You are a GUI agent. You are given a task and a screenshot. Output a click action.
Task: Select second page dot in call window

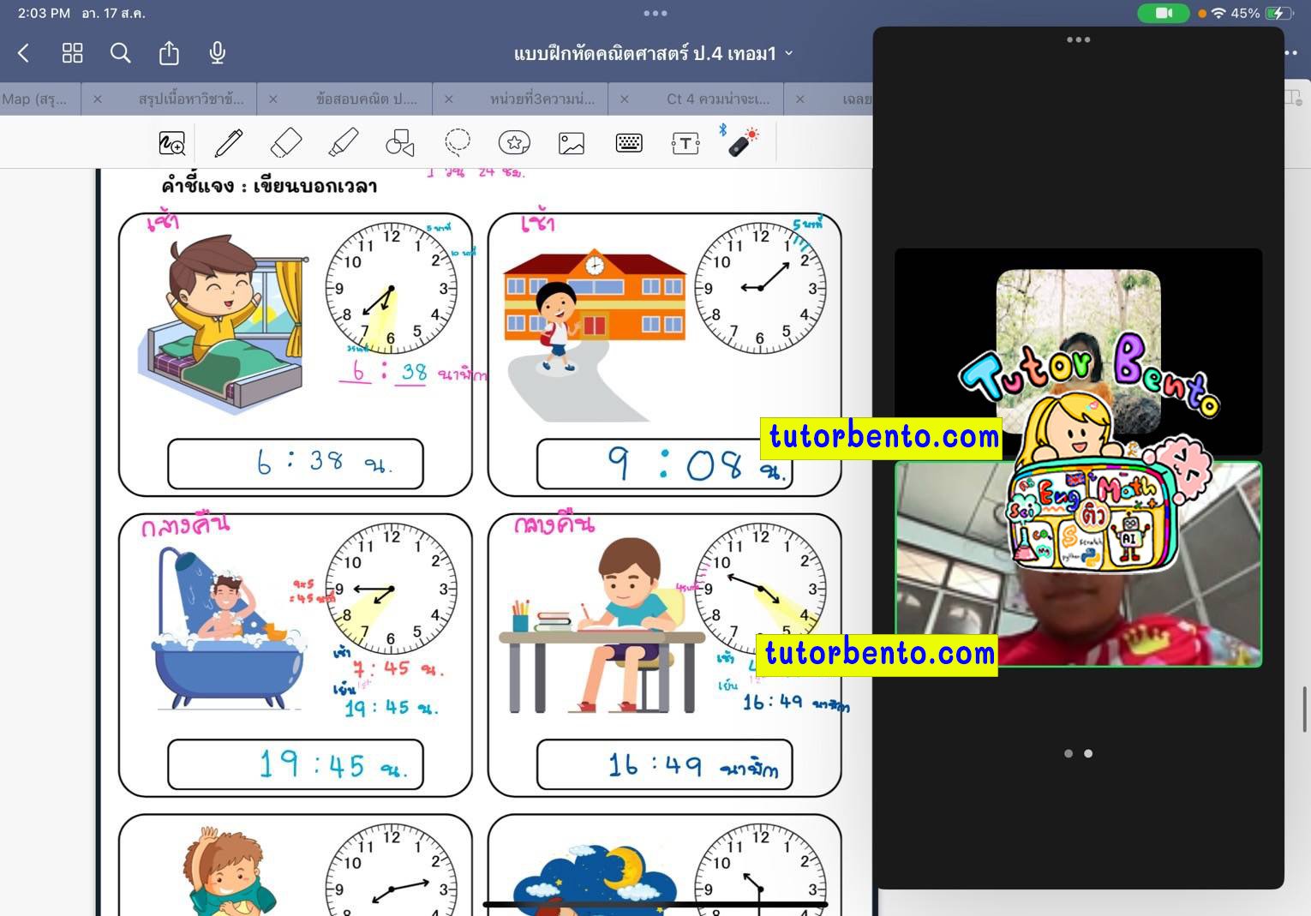tap(1088, 753)
